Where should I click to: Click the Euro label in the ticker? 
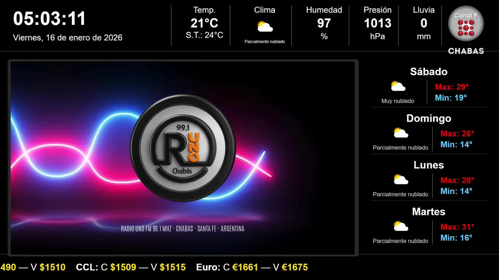coord(208,267)
